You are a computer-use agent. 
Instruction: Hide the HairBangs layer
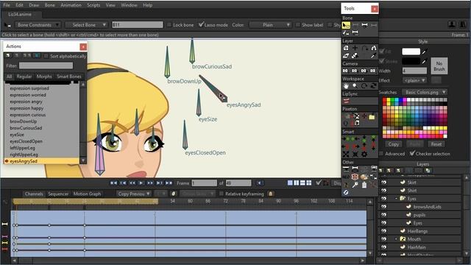383,231
